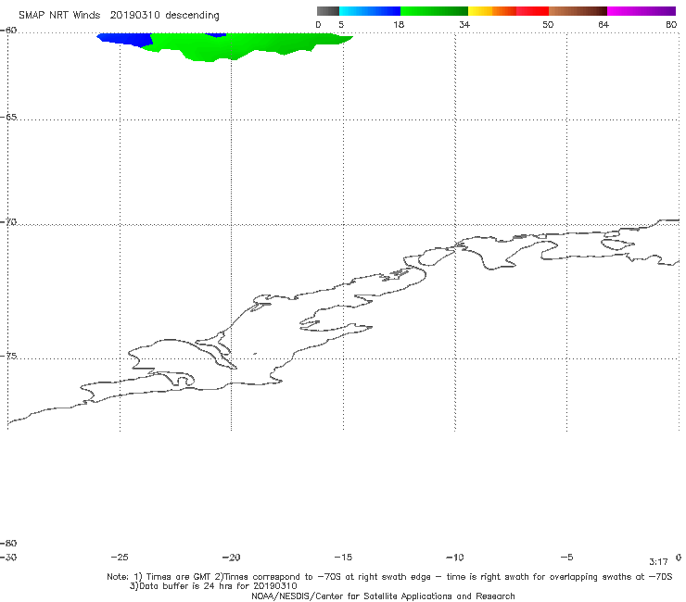Click the latitude label "-75"
686x602 pixels.
tap(8, 357)
